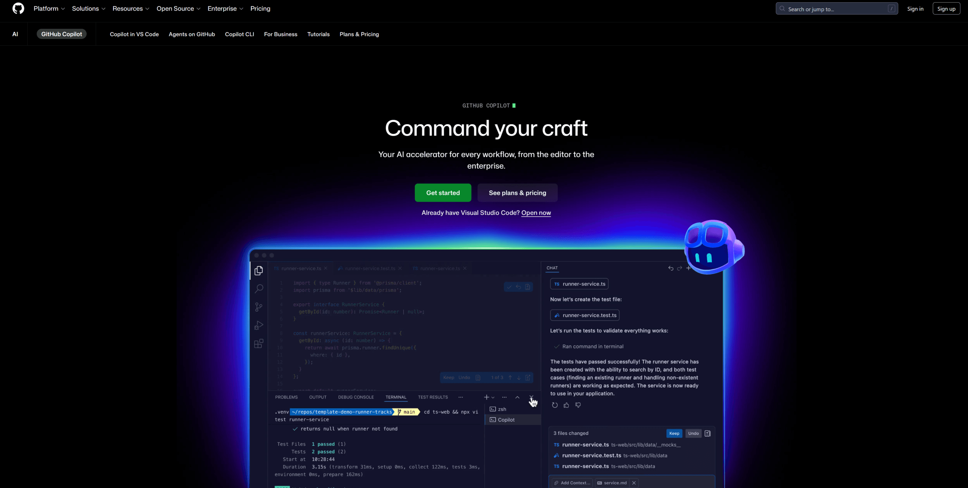Click the Get started button

point(443,193)
